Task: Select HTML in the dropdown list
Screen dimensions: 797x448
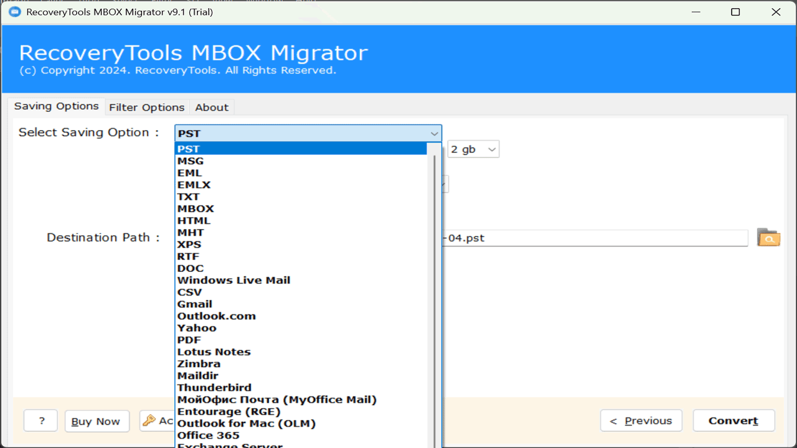Action: click(301, 220)
